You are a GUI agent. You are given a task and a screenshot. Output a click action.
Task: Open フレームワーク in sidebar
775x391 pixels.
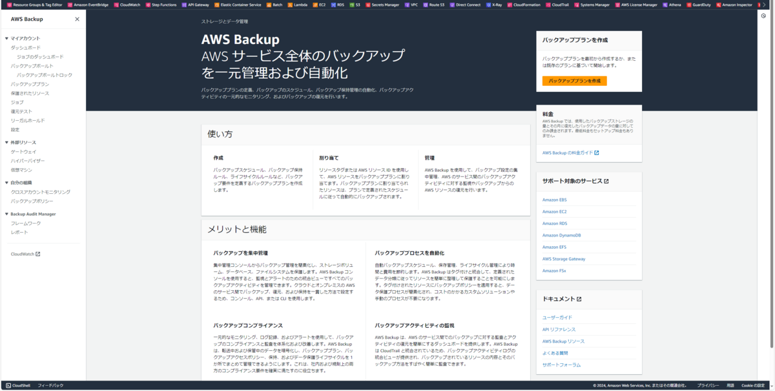26,223
